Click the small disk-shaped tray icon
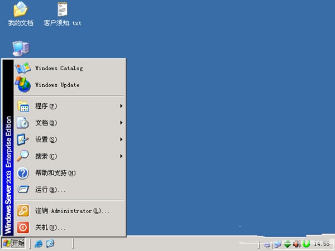This screenshot has width=335, height=251. (x=267, y=245)
